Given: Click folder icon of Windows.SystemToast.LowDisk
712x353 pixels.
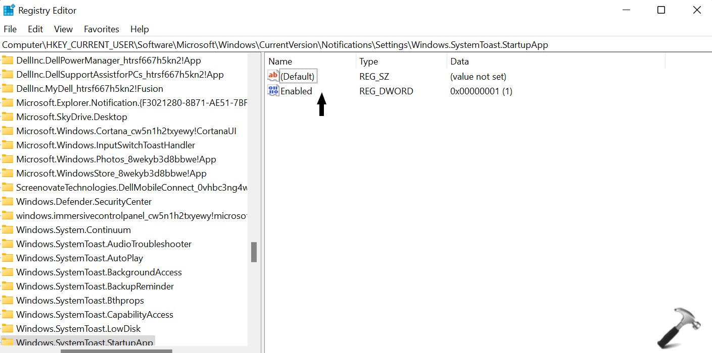Looking at the screenshot, I should pyautogui.click(x=7, y=329).
